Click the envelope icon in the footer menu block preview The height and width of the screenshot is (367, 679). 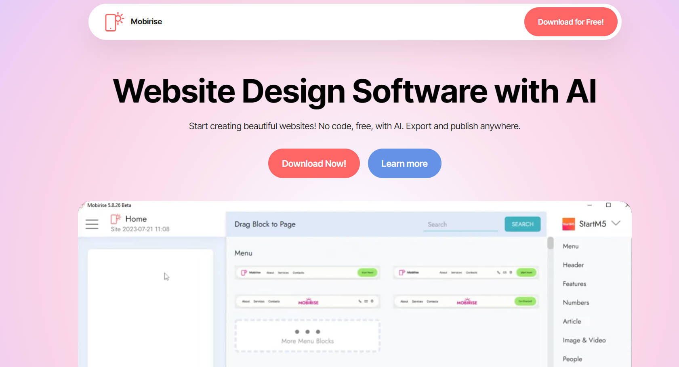point(366,302)
